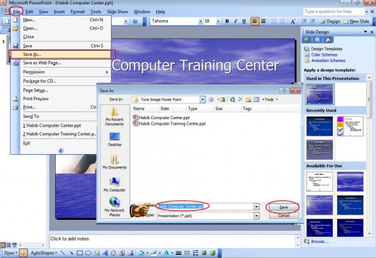
Task: Open Slide Design via Design toolbar button
Action: (x=330, y=21)
